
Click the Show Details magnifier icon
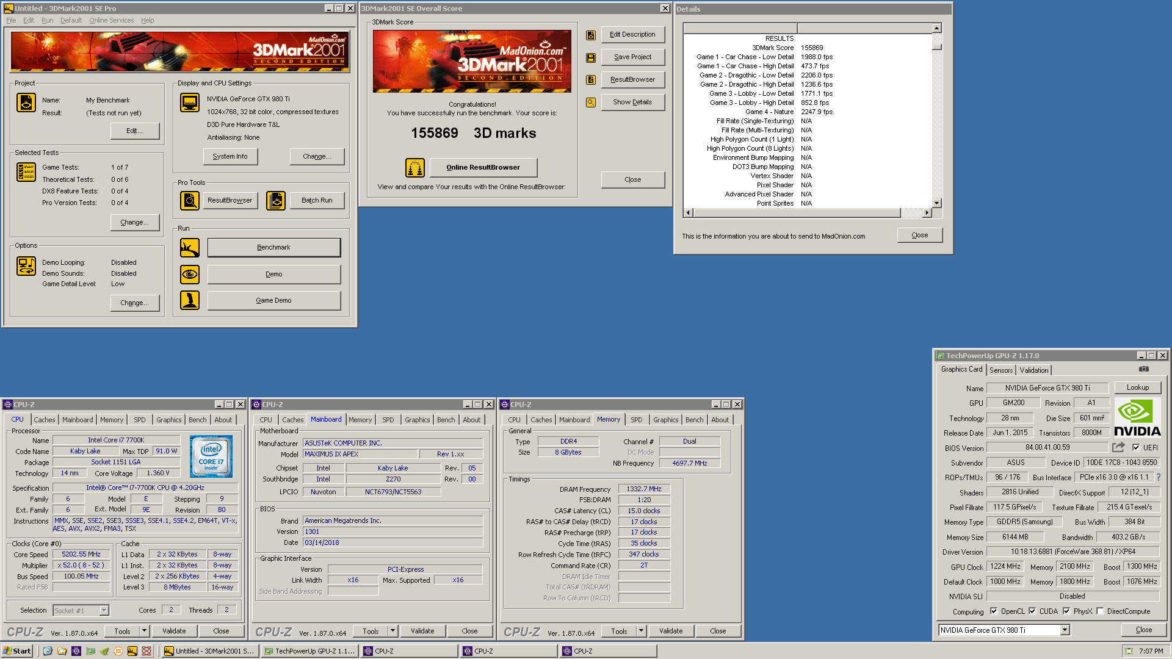(x=591, y=103)
